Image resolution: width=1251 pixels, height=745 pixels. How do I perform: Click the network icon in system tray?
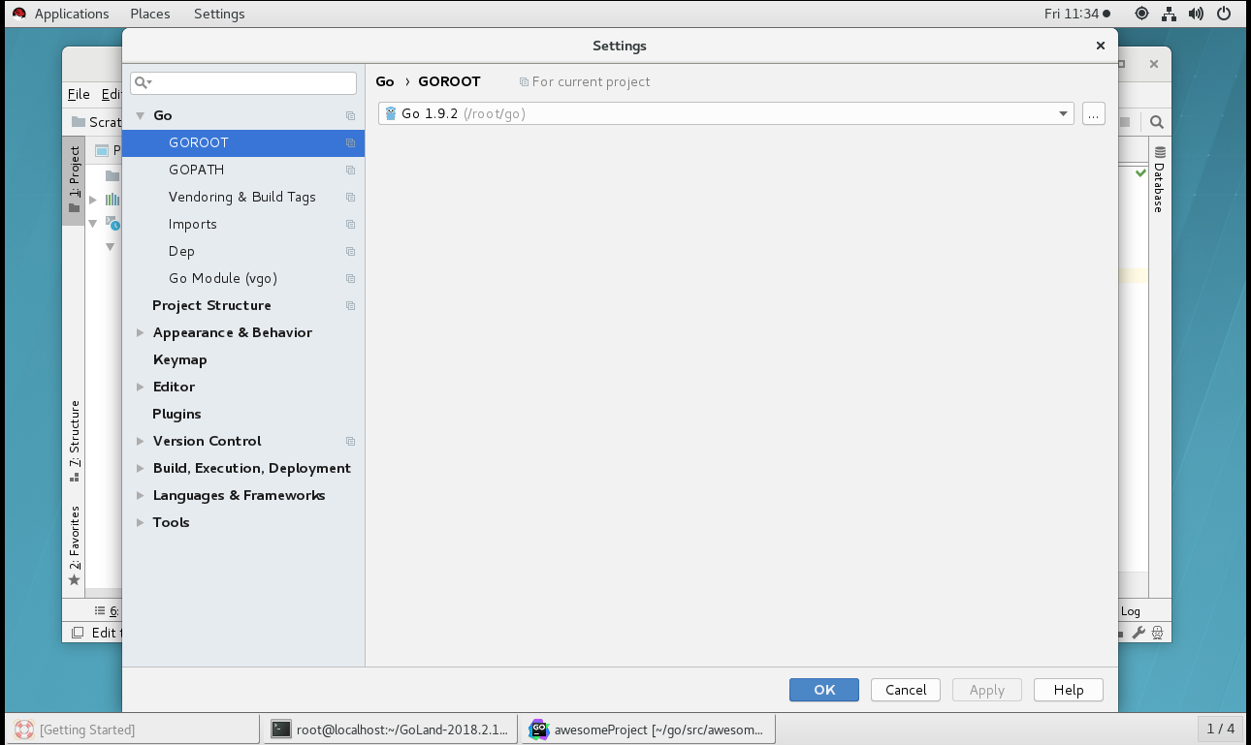[1170, 14]
